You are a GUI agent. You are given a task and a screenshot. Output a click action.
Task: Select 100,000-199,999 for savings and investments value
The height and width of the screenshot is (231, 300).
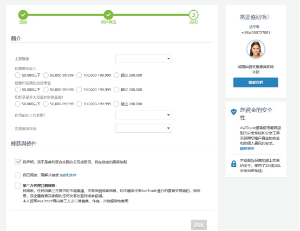click(79, 90)
